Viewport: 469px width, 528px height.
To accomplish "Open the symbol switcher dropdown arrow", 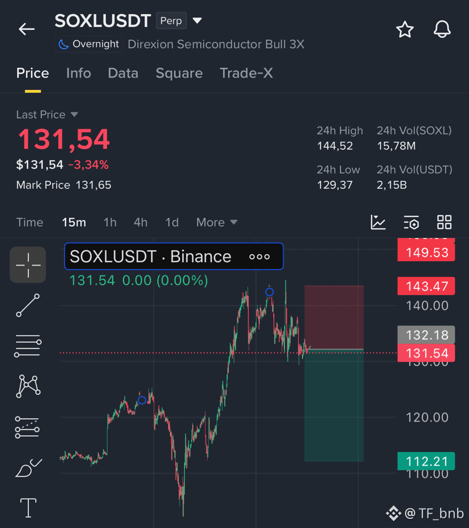I will tap(197, 21).
